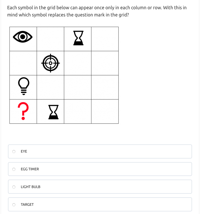Click the empty cell right of the top hourglass

click(105, 39)
